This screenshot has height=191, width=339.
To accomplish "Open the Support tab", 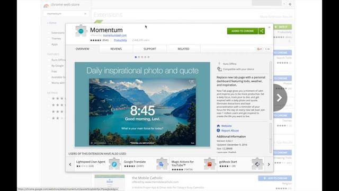I will click(x=149, y=49).
